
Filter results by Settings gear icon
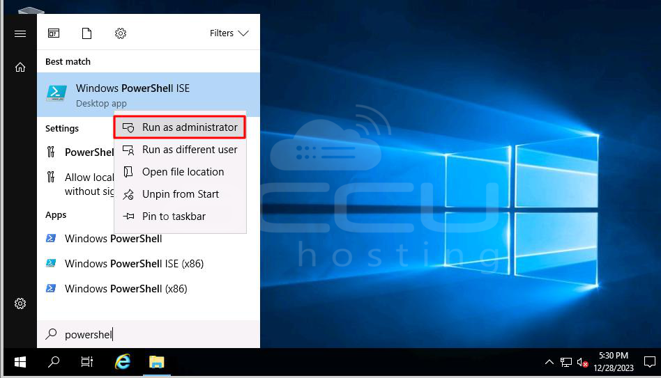coord(121,33)
